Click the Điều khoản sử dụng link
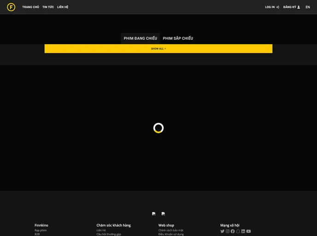 (x=171, y=234)
